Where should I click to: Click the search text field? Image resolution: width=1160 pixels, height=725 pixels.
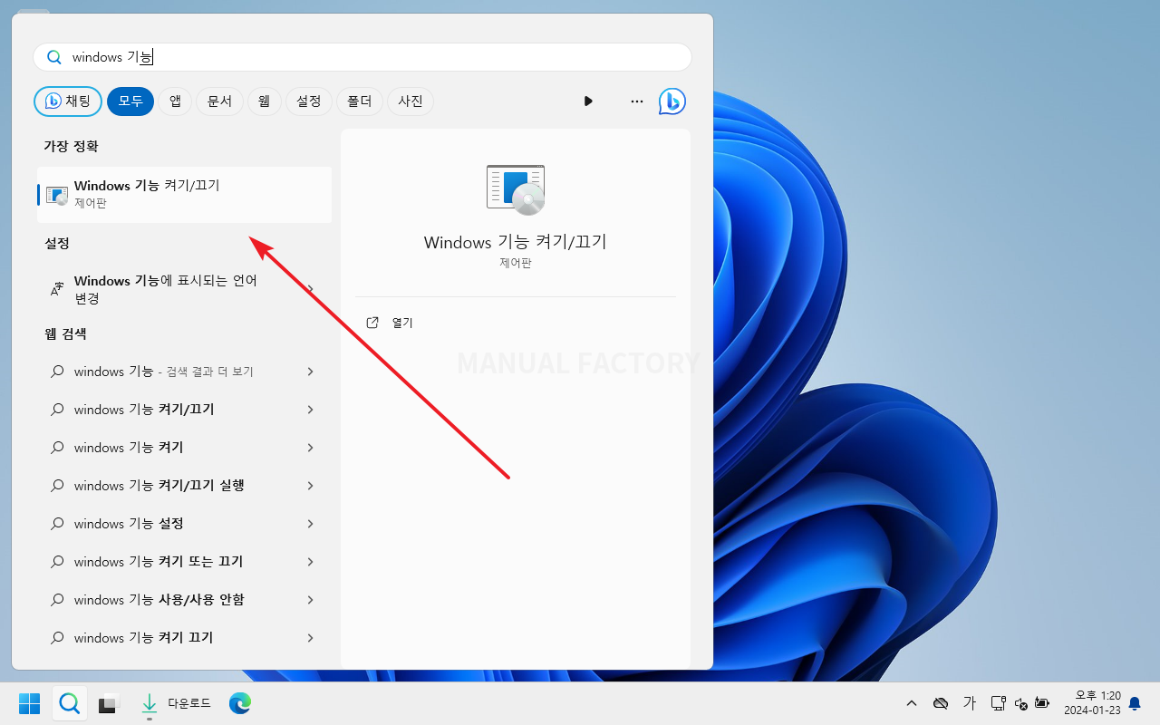click(362, 57)
